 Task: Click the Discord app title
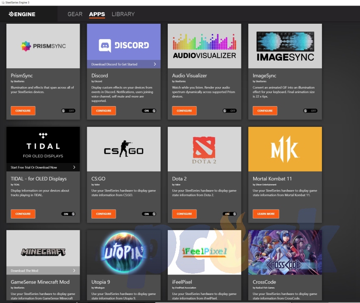100,76
